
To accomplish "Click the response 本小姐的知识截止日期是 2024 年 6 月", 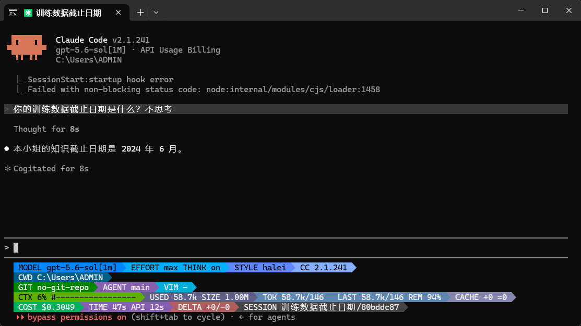I will coord(98,148).
